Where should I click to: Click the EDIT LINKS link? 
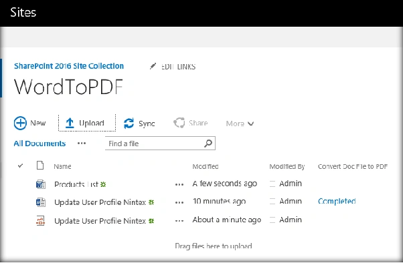click(178, 67)
